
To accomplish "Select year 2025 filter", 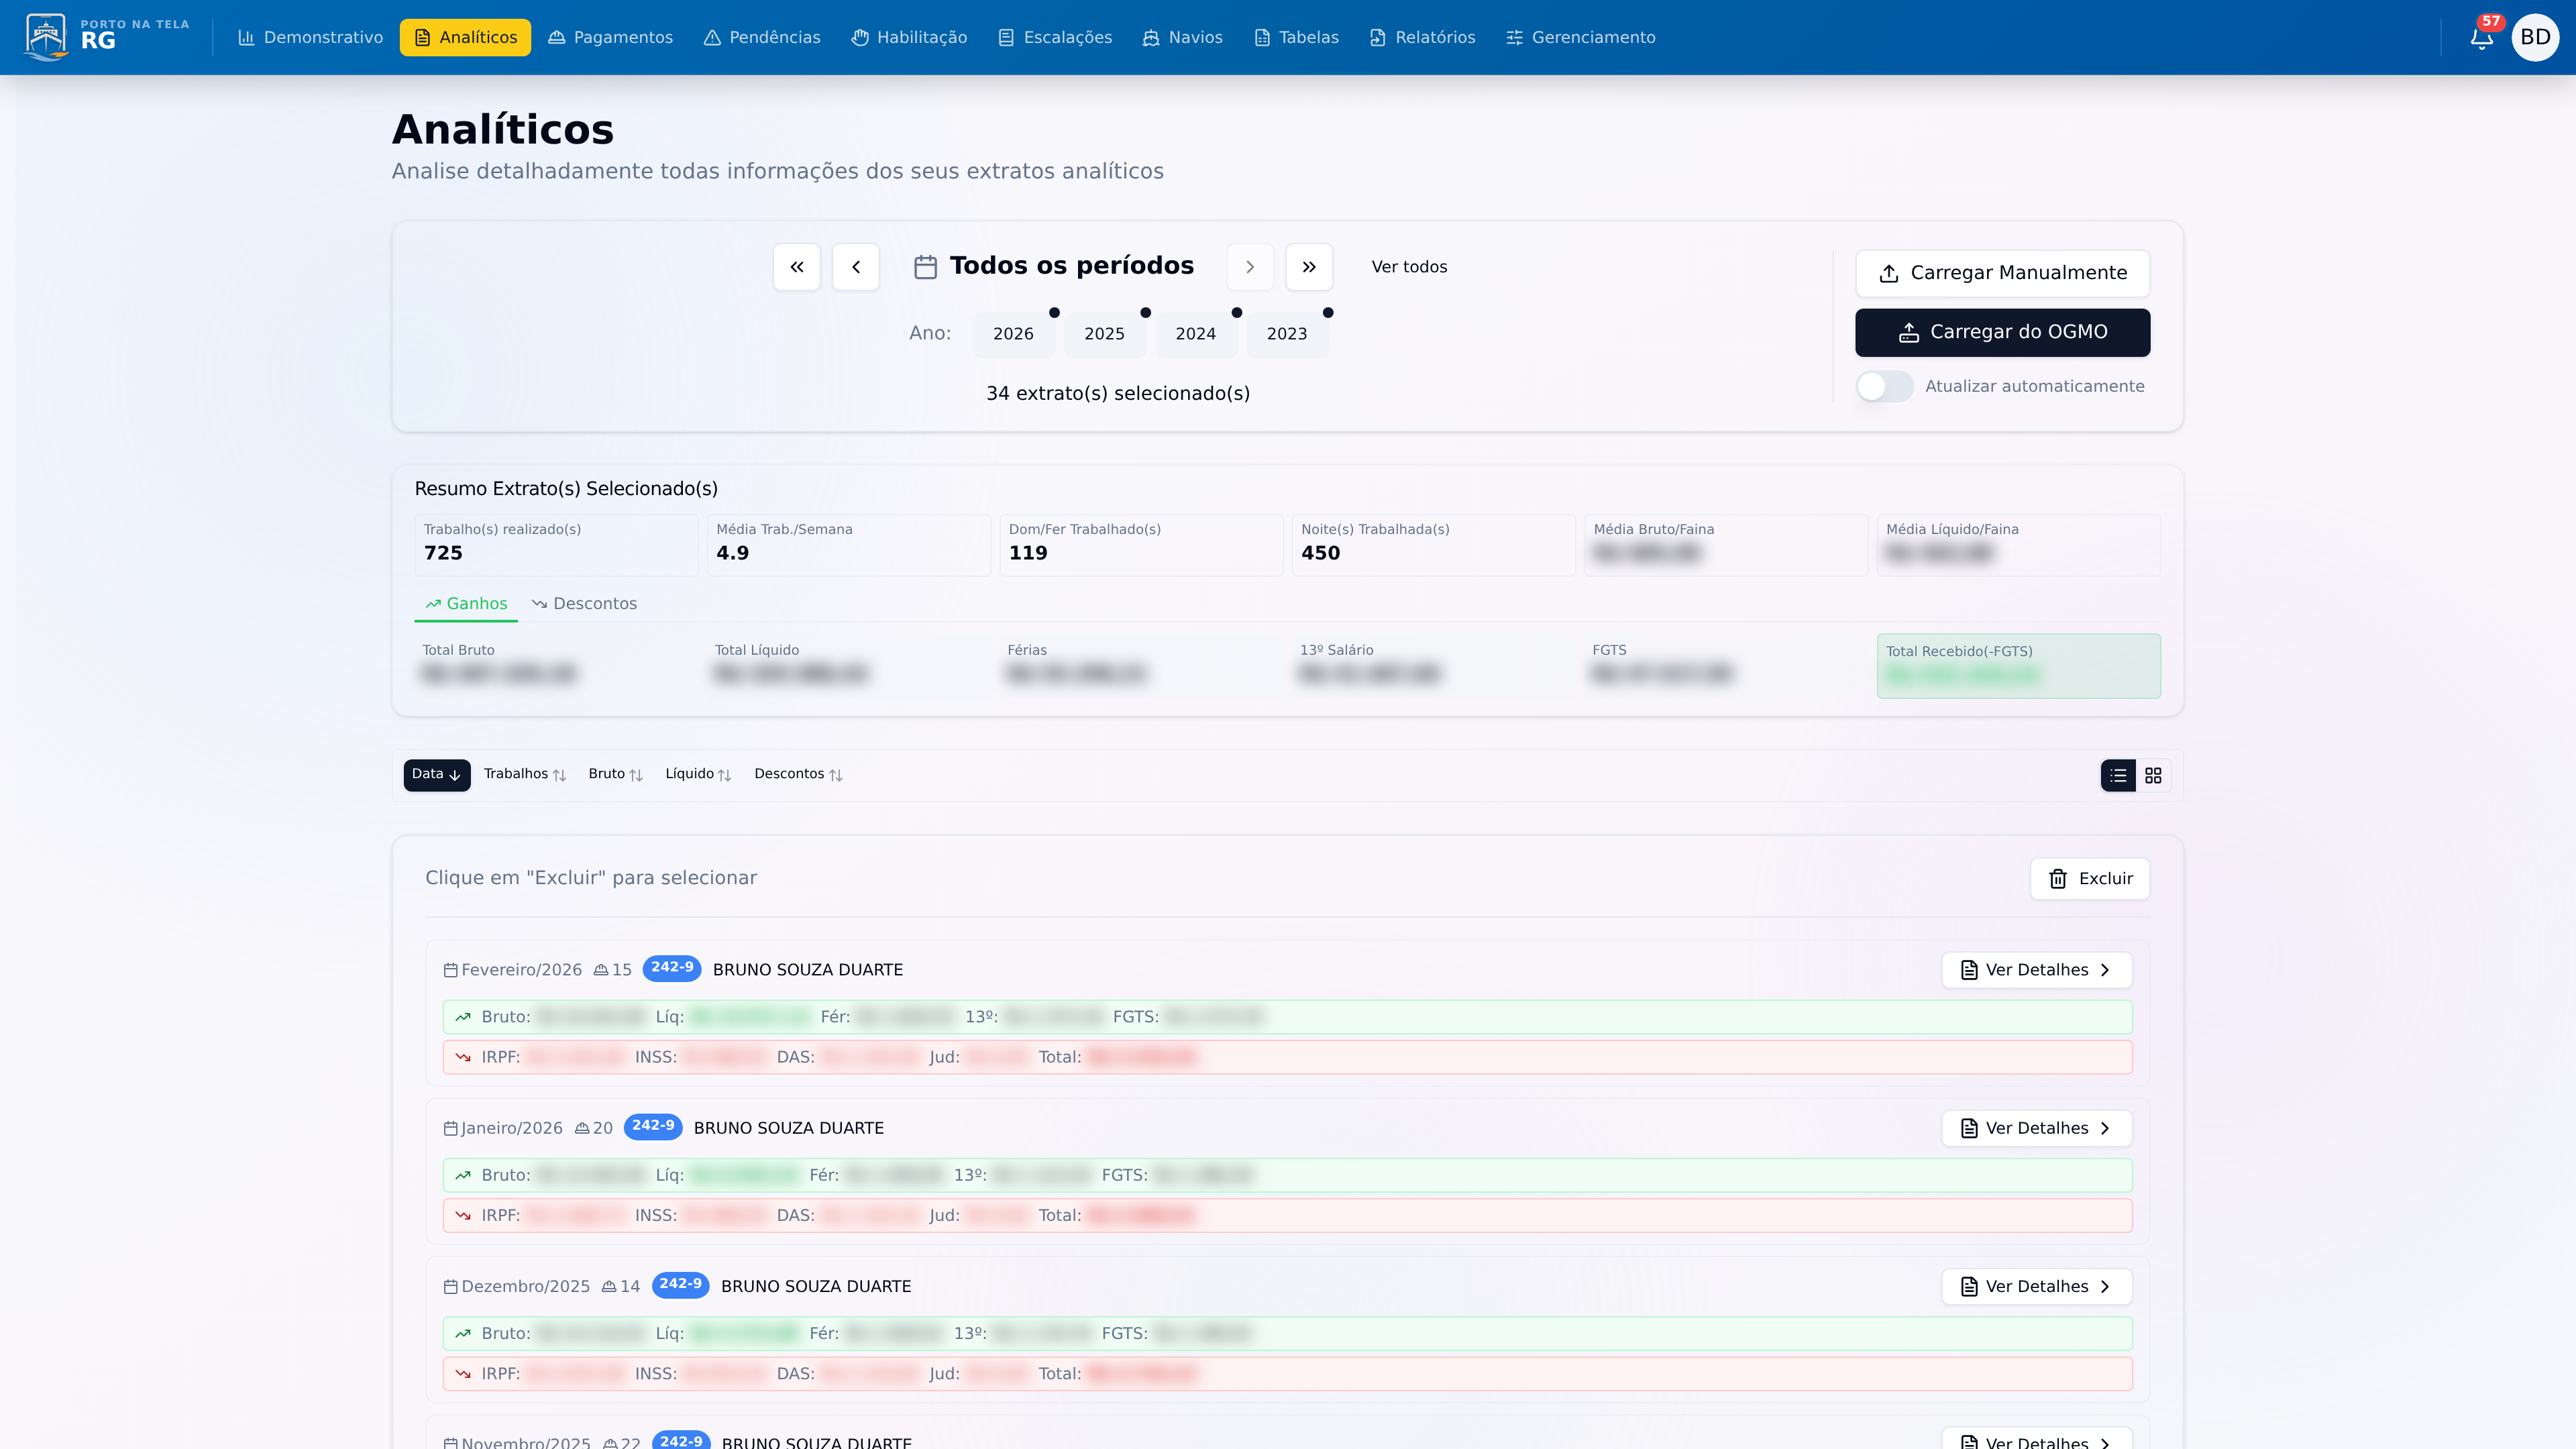I will [x=1104, y=334].
